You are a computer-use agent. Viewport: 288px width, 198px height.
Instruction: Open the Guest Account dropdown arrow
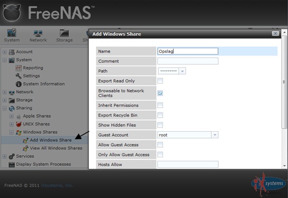[214, 135]
